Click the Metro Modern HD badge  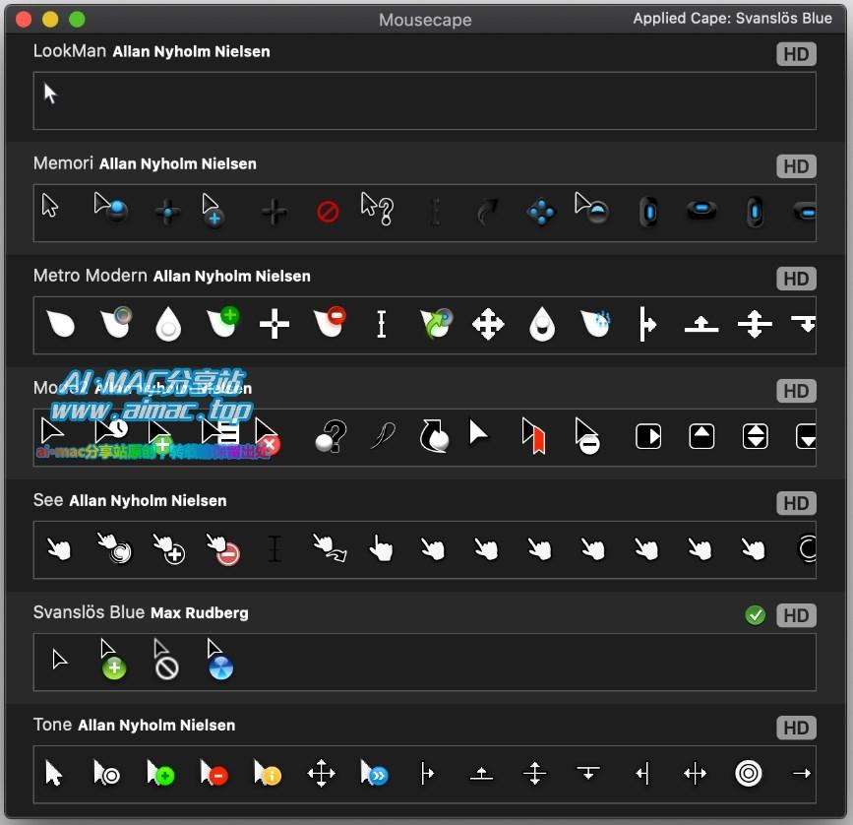(x=796, y=279)
